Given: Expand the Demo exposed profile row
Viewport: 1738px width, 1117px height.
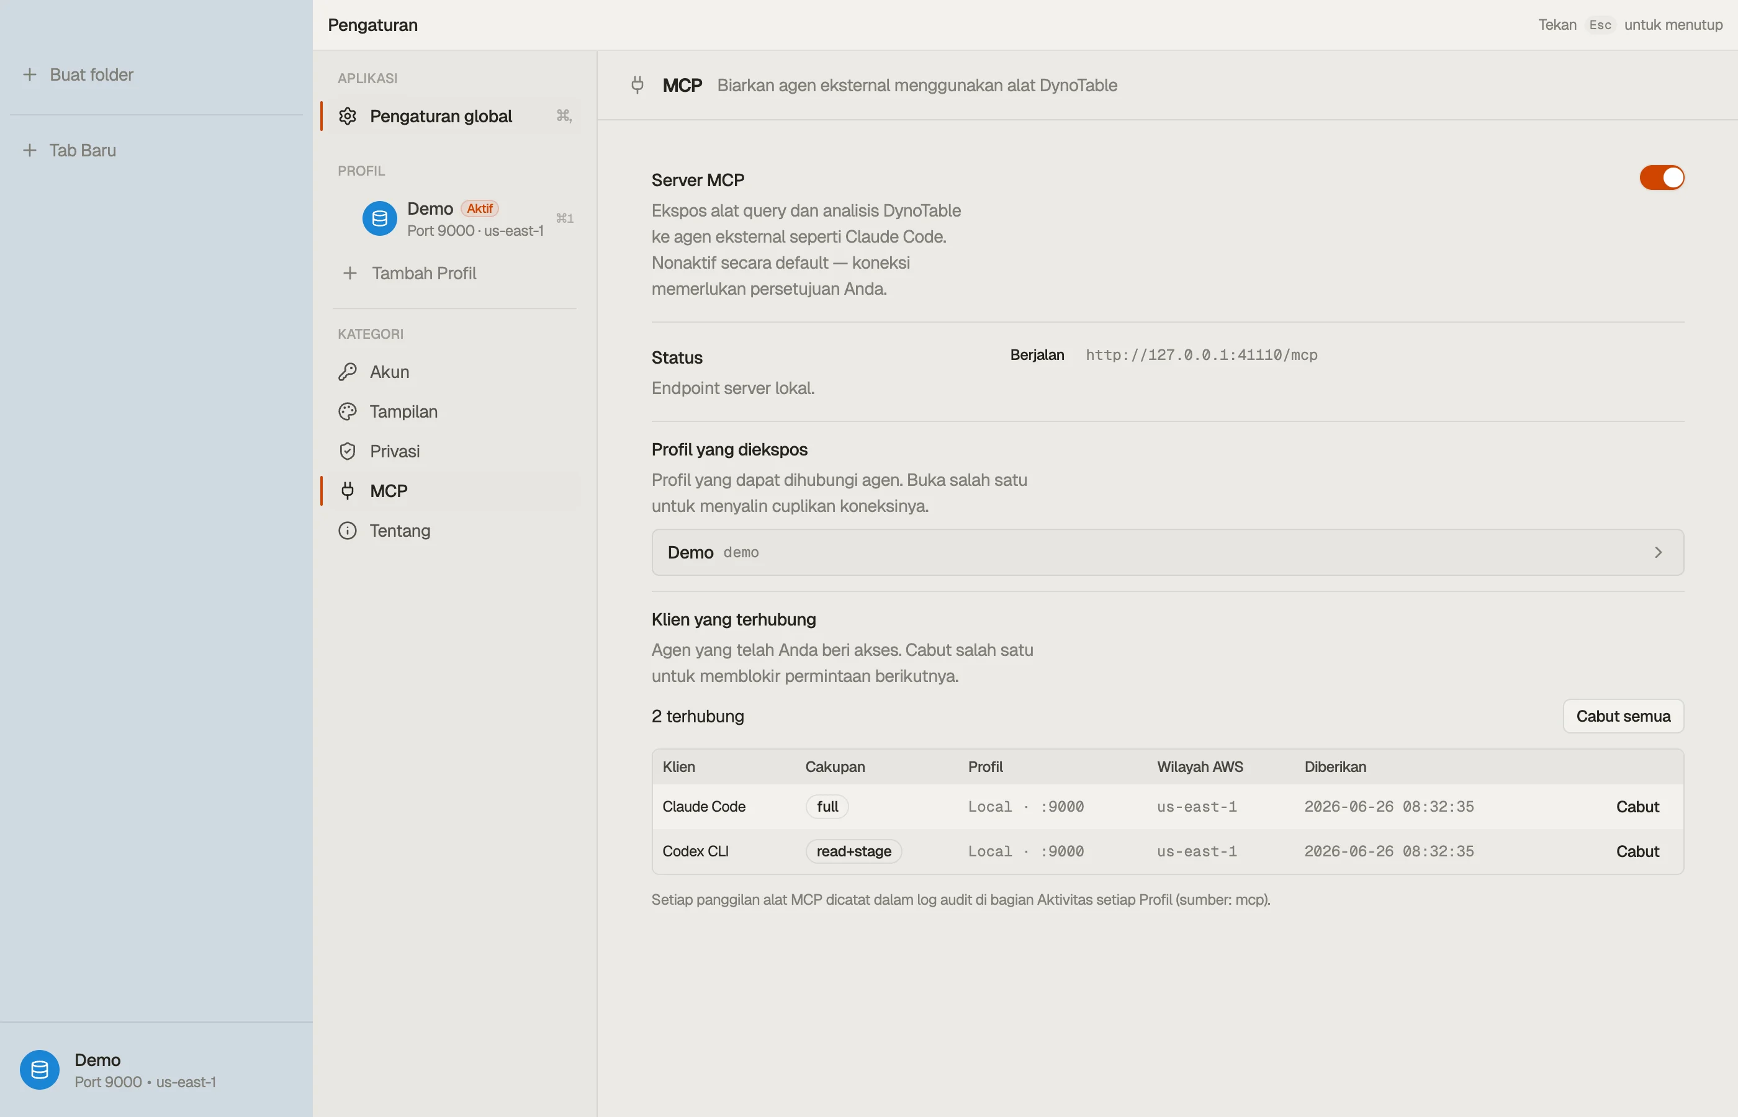Looking at the screenshot, I should click(1167, 553).
